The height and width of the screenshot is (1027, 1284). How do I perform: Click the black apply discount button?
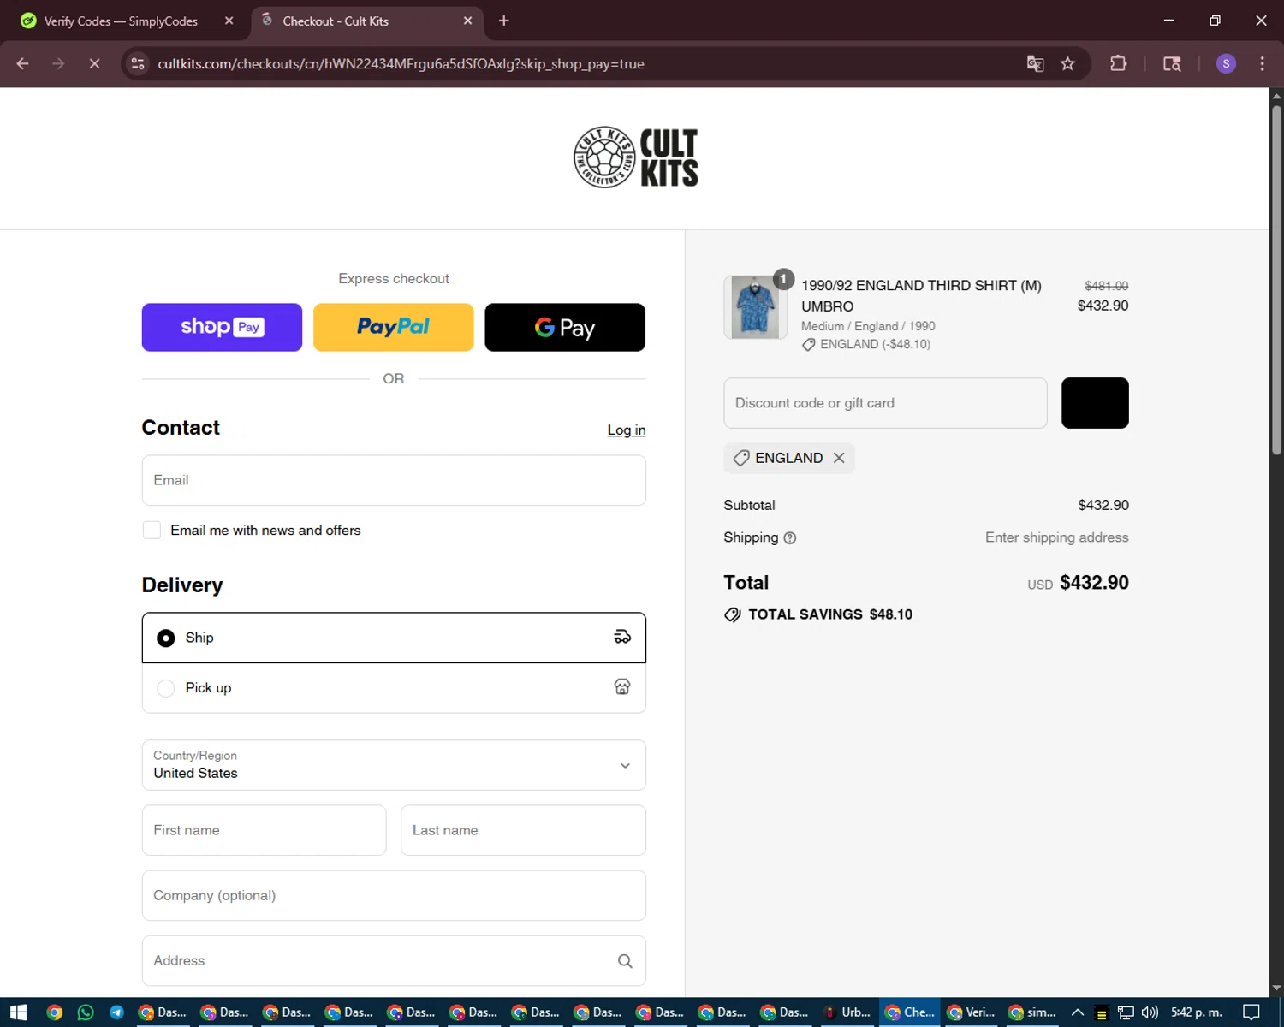(1095, 403)
